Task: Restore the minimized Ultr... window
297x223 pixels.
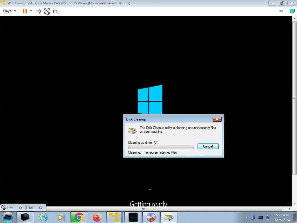Action: pos(21,207)
